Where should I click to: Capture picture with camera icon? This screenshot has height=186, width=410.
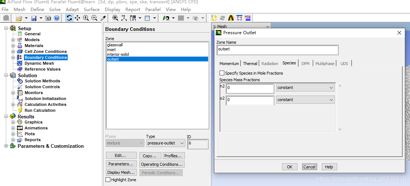48,18
